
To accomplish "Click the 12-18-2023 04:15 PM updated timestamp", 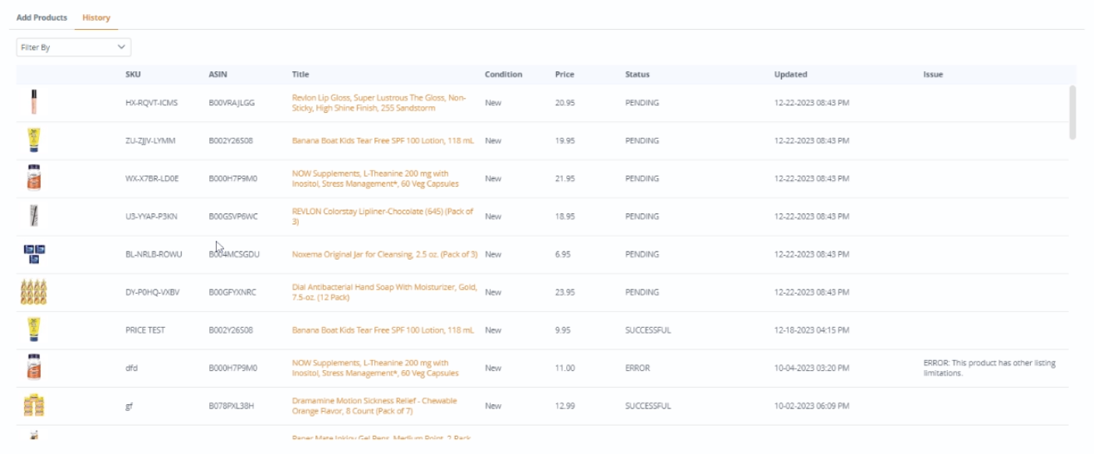I will click(812, 330).
